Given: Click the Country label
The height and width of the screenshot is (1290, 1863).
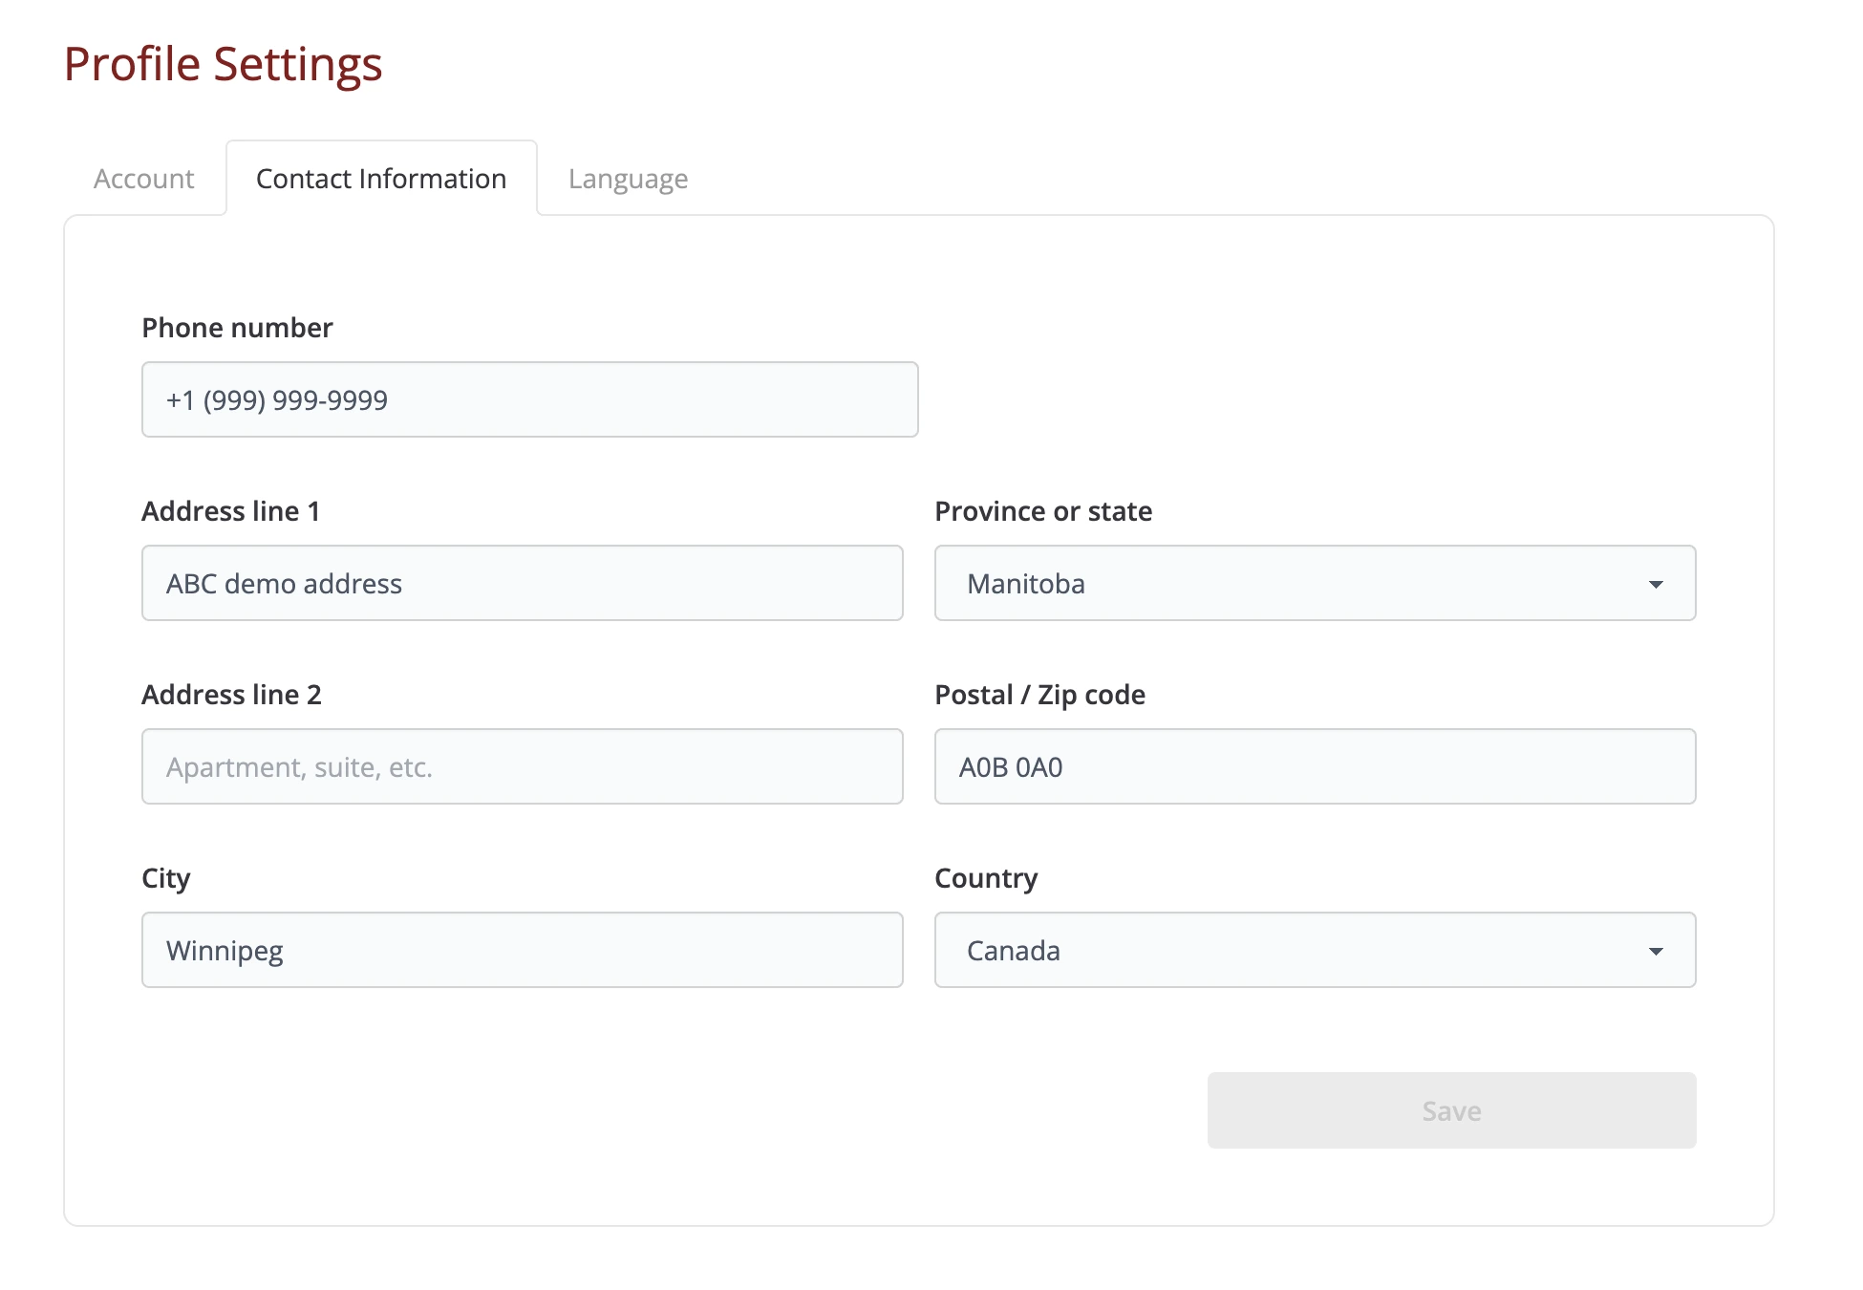Looking at the screenshot, I should [986, 879].
